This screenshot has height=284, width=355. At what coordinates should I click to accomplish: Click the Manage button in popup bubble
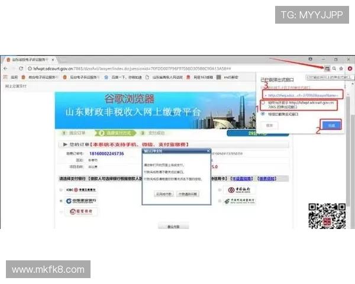coord(269,125)
